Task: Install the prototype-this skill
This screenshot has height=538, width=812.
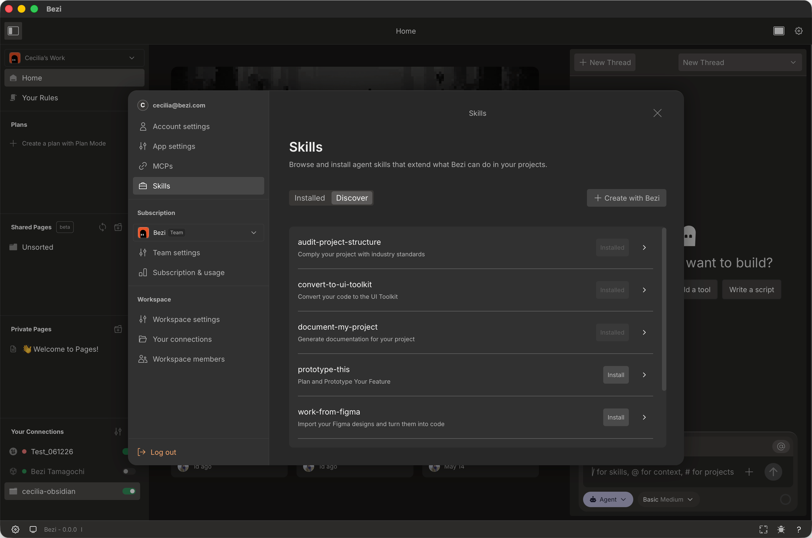Action: pyautogui.click(x=616, y=375)
